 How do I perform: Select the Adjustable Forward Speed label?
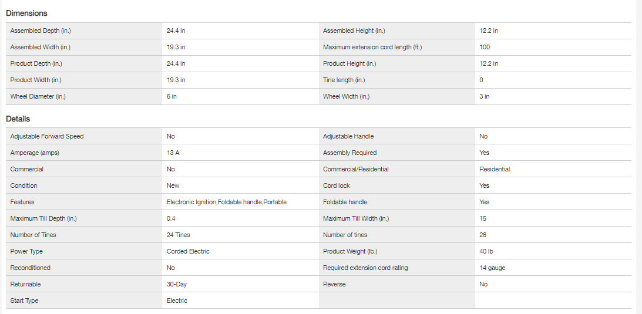pos(47,136)
